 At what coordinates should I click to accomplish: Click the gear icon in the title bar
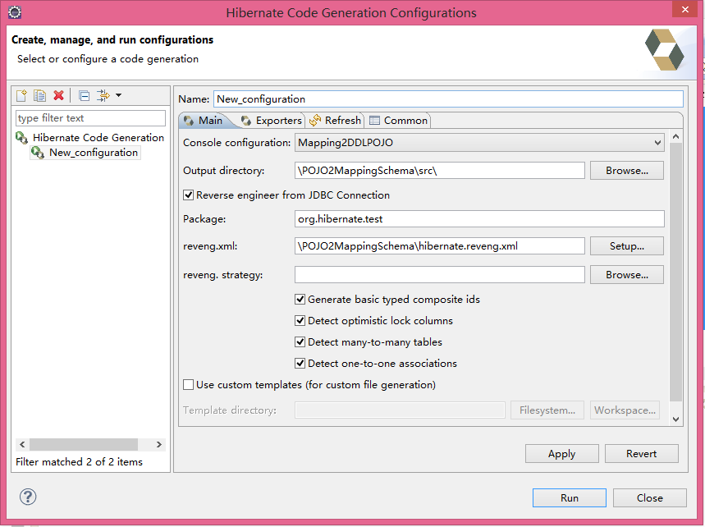point(15,12)
